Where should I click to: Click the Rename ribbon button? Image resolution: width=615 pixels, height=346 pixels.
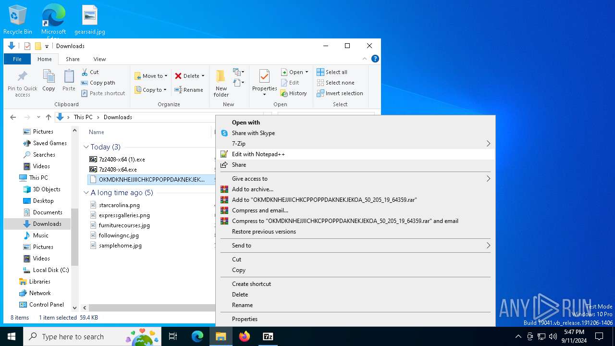coord(189,90)
